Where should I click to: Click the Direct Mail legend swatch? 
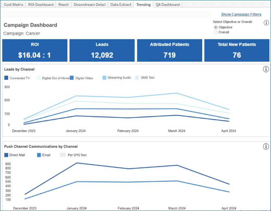tap(6, 155)
